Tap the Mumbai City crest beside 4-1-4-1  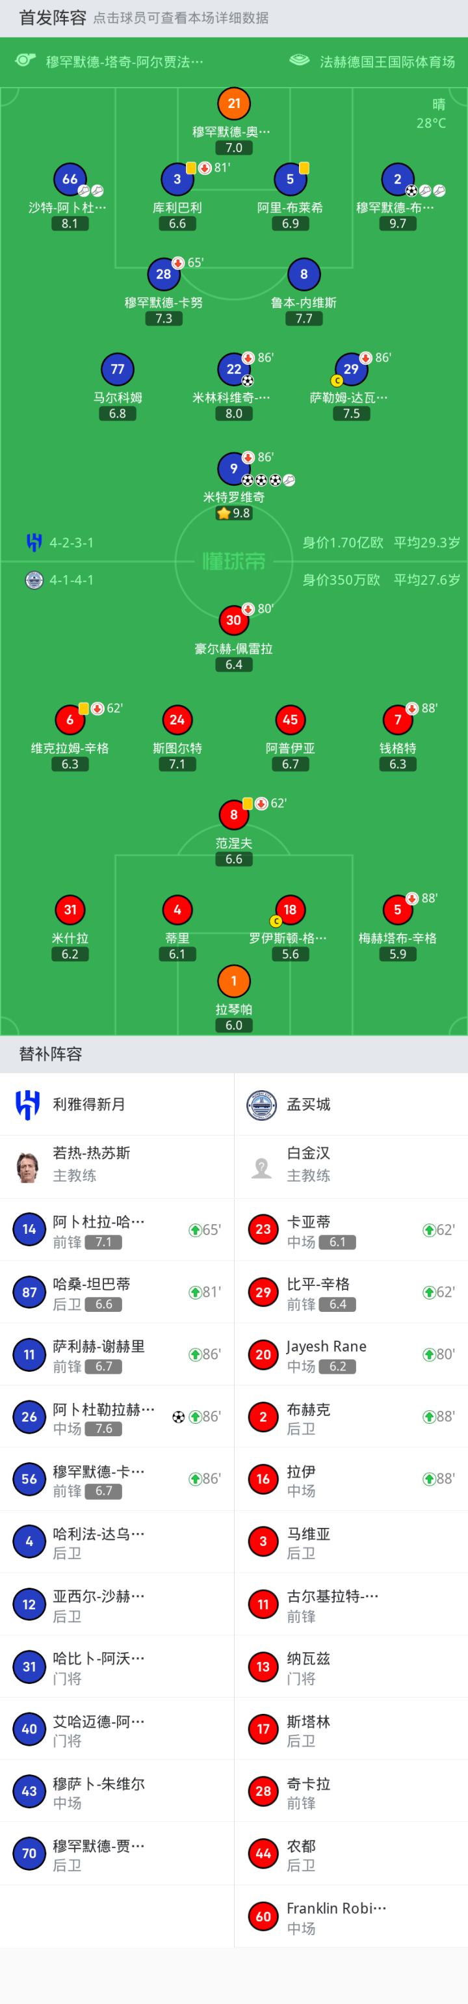click(x=33, y=580)
